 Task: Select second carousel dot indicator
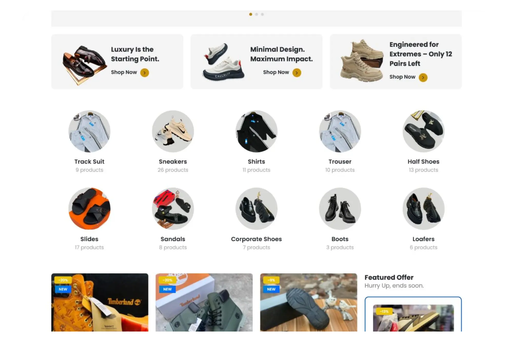coord(256,14)
